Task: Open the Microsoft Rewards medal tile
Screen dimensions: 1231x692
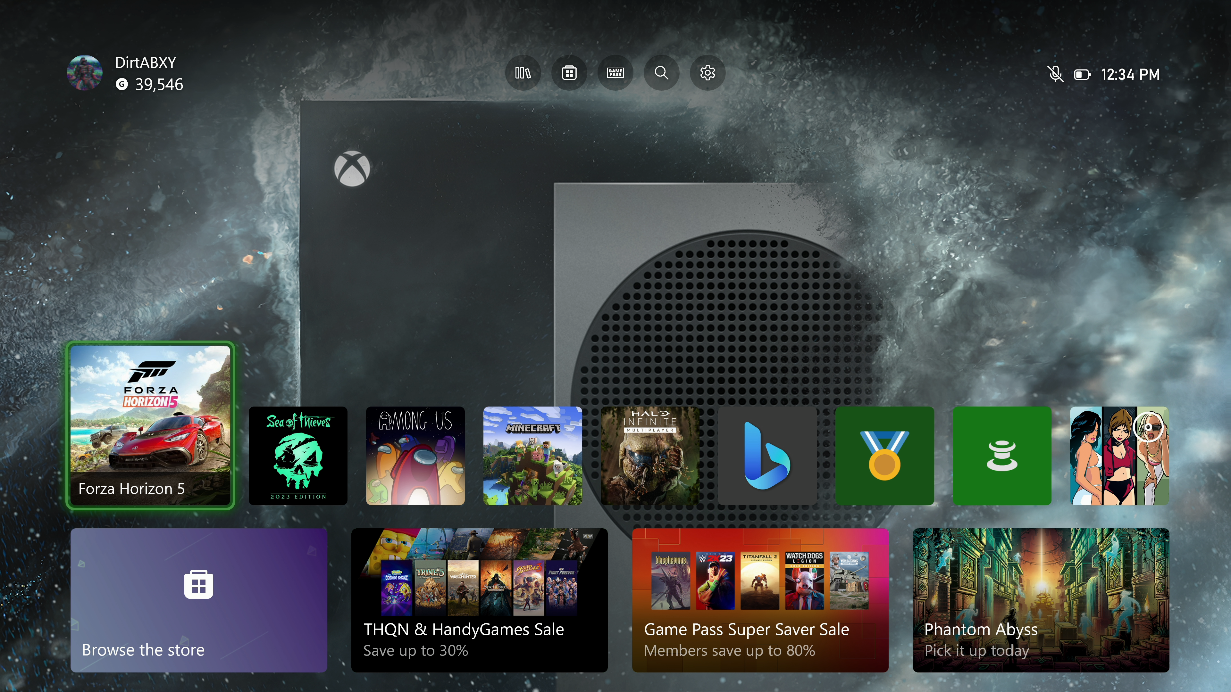Action: tap(884, 456)
